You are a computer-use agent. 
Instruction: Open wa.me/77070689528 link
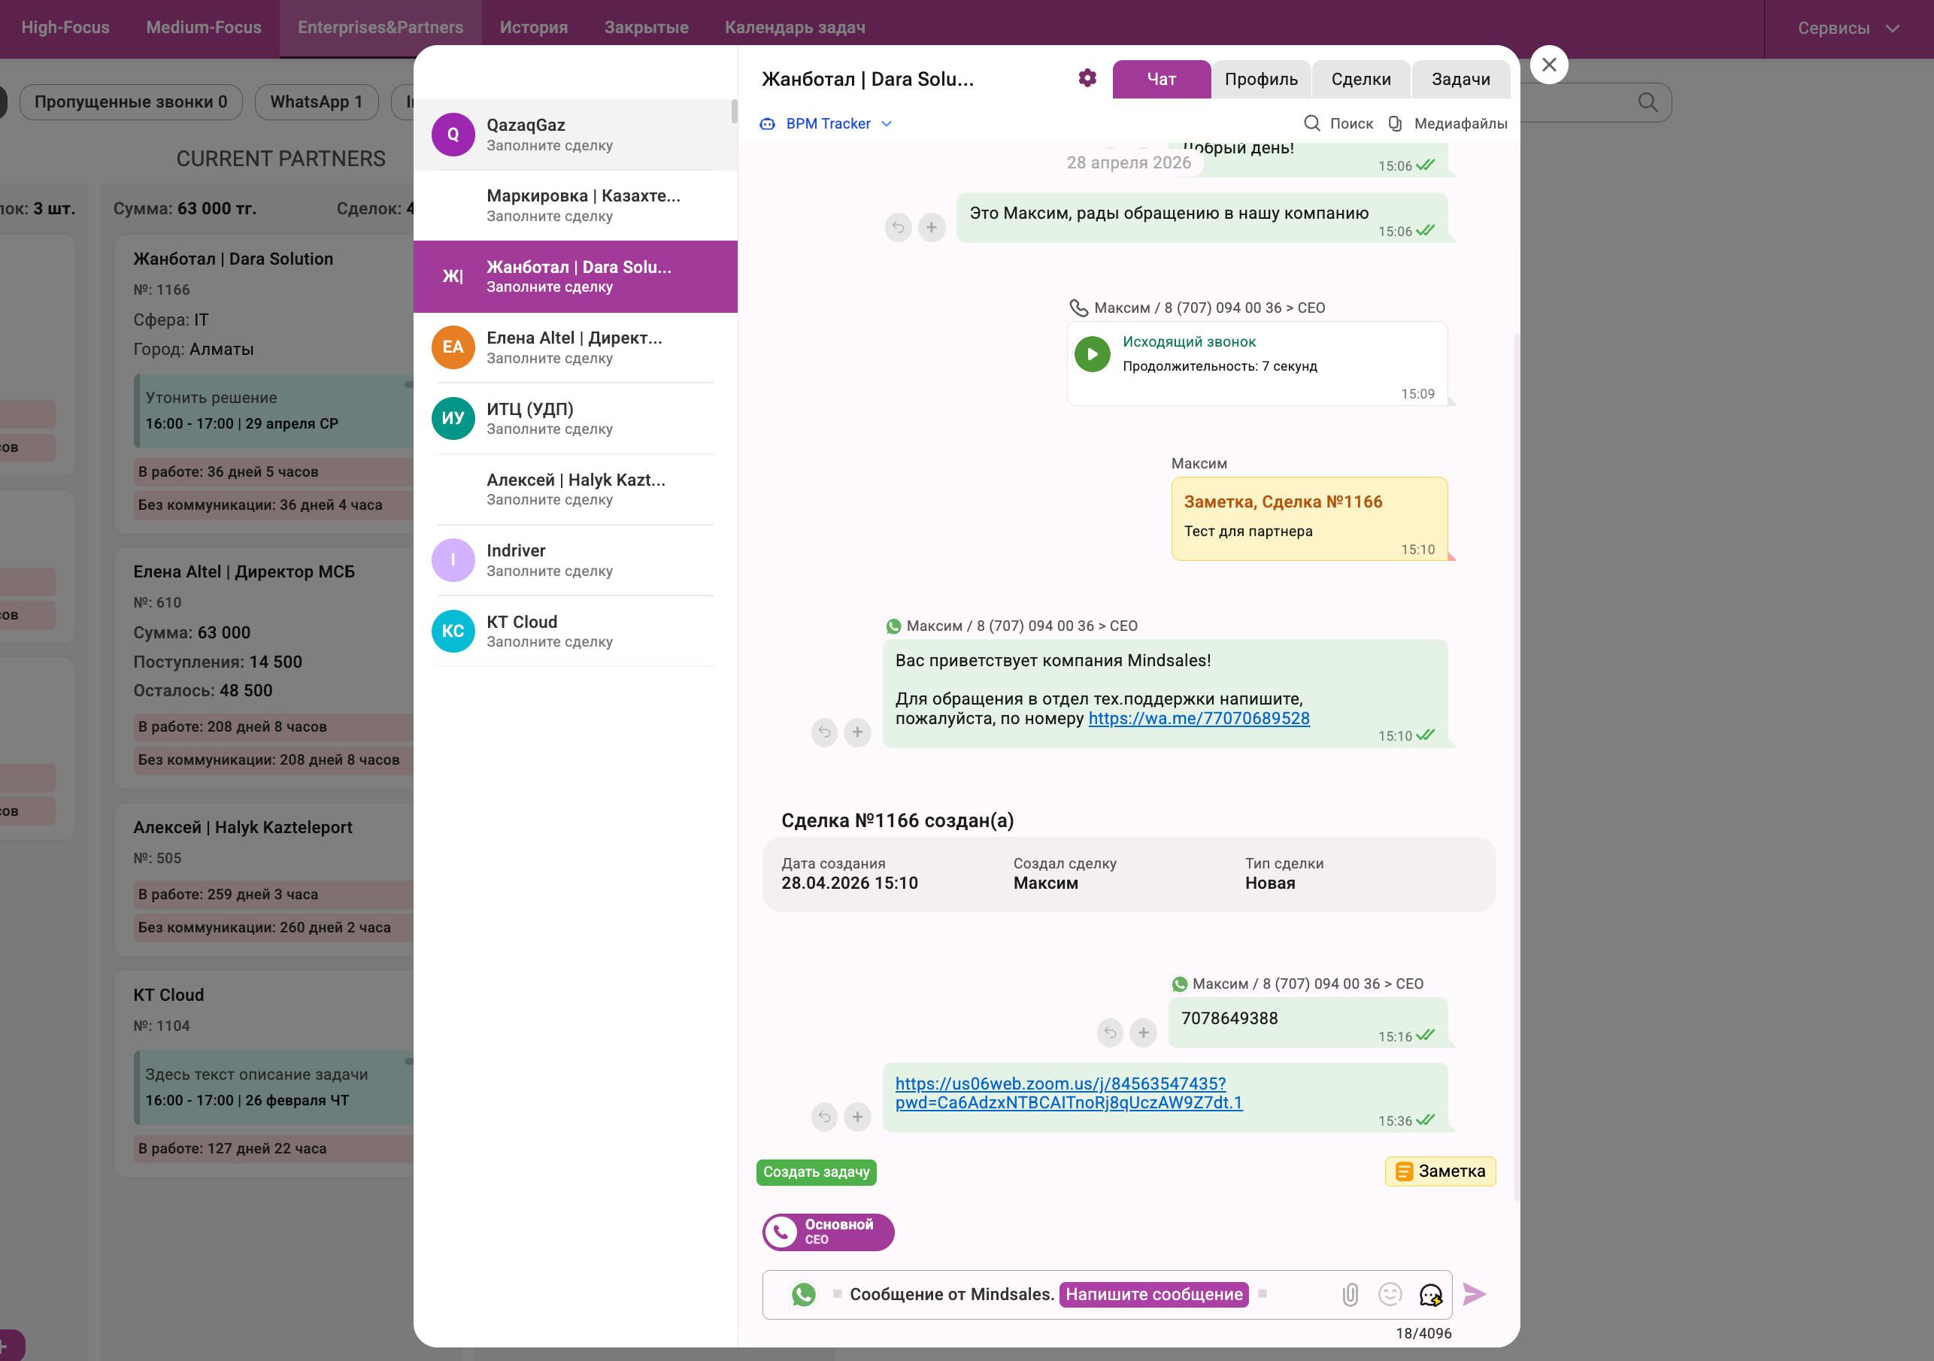click(x=1199, y=718)
